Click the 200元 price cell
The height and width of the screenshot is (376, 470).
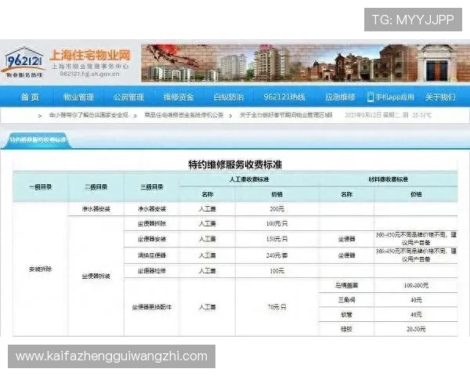(x=277, y=208)
